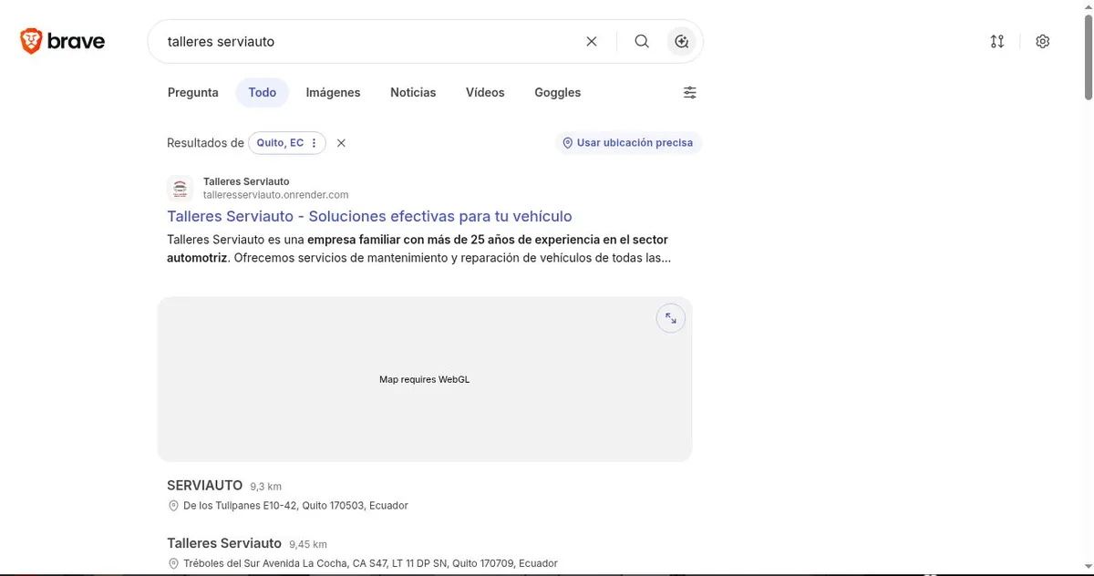The width and height of the screenshot is (1094, 576).
Task: Focus the search box containing talleres serviauto
Action: [x=369, y=41]
